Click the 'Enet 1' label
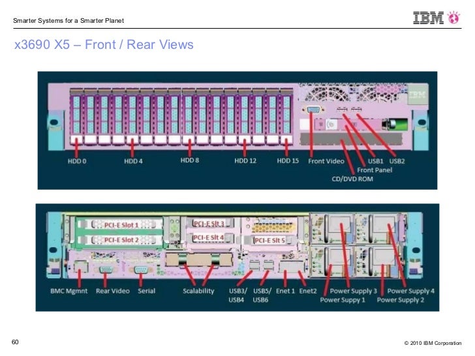This screenshot has width=475, height=356. [x=285, y=291]
